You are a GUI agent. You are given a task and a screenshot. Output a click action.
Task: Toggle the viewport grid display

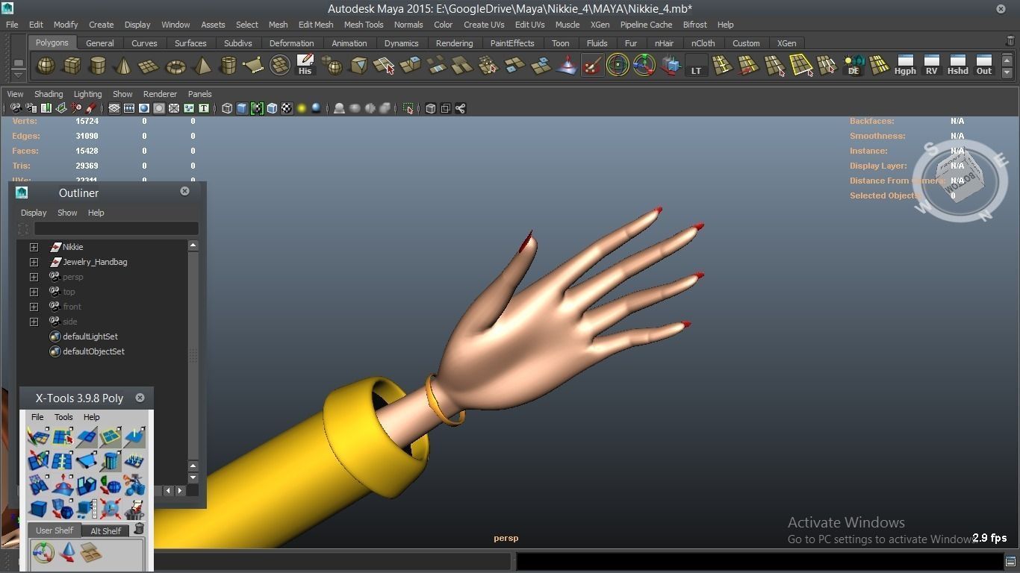click(x=114, y=108)
